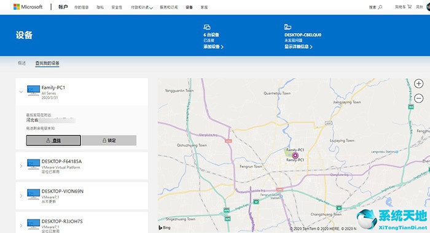Open 显示详细信息 details link
The height and width of the screenshot is (233, 430).
click(299, 47)
